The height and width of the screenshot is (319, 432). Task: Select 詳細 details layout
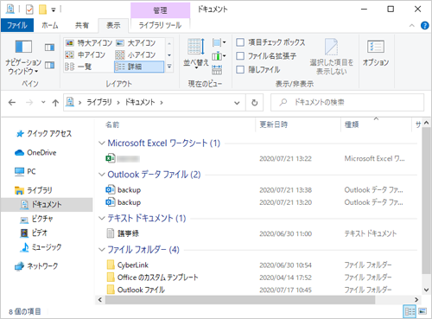(x=139, y=67)
